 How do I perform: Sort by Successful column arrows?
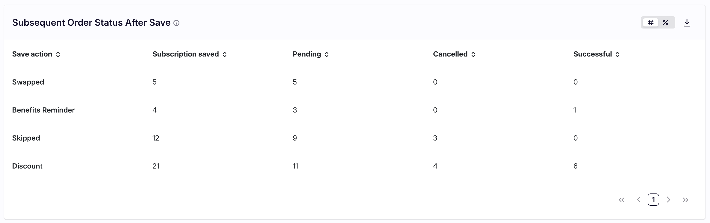[x=617, y=54]
